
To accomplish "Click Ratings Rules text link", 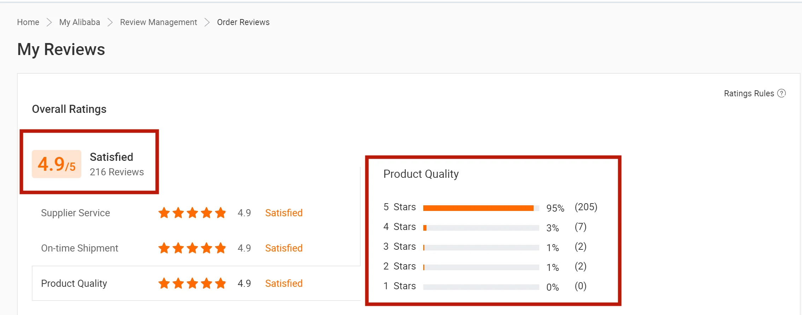I will coord(749,93).
